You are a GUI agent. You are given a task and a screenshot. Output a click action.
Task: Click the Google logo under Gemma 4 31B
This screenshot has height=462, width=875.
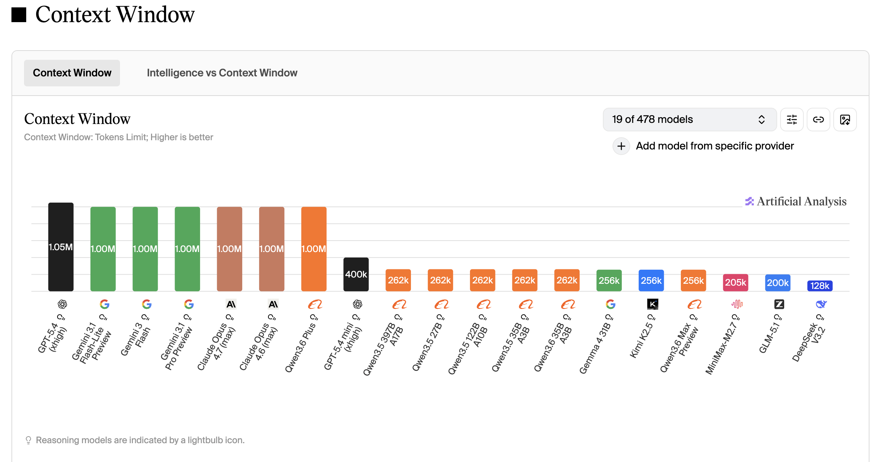pyautogui.click(x=610, y=304)
